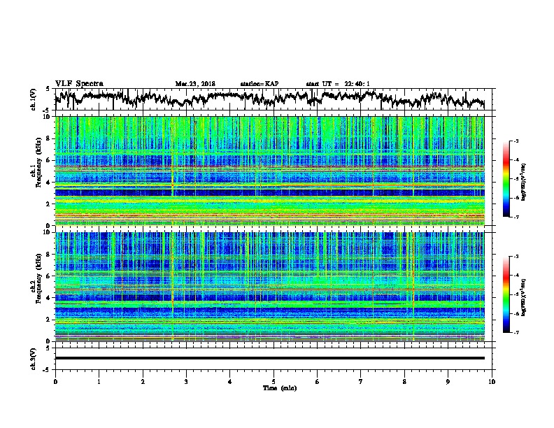Select the date text "Mar.23, 2018"
The image size is (554, 428).
(x=195, y=84)
